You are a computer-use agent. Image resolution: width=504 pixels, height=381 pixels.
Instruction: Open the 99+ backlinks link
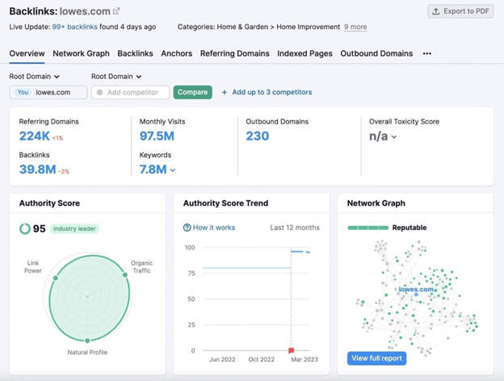tap(74, 27)
